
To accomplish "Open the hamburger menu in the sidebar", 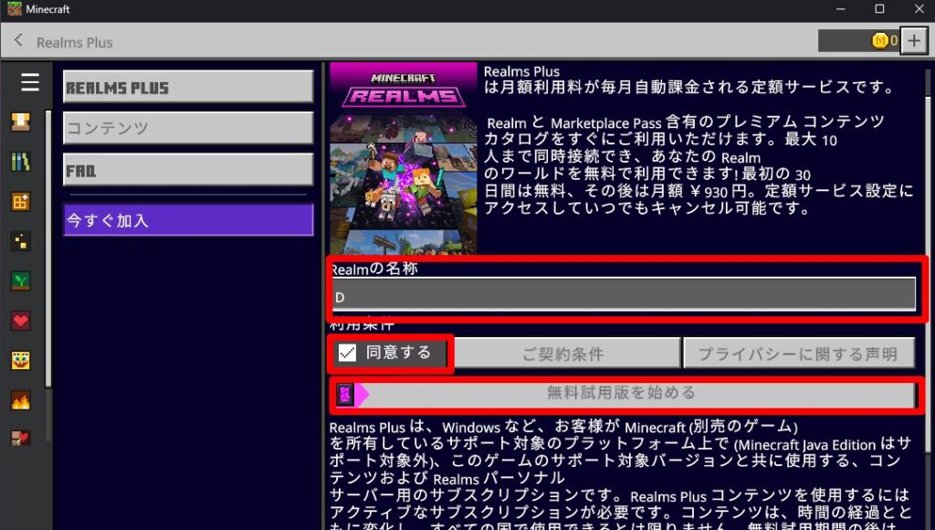I will click(30, 83).
